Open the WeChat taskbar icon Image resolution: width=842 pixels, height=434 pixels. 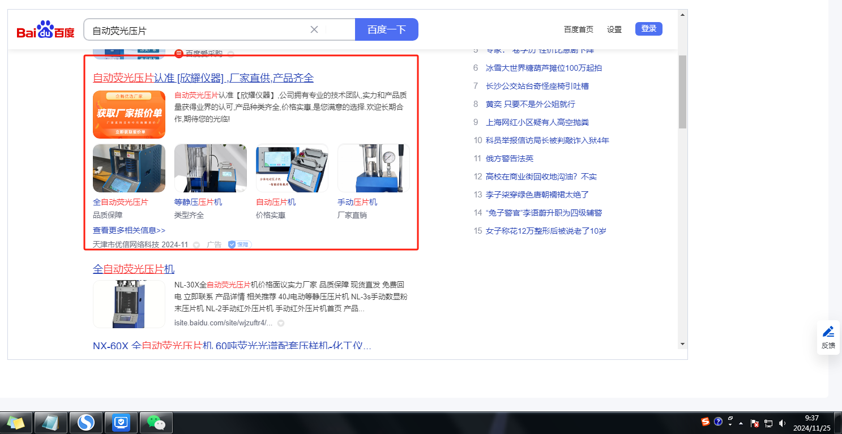coord(156,422)
